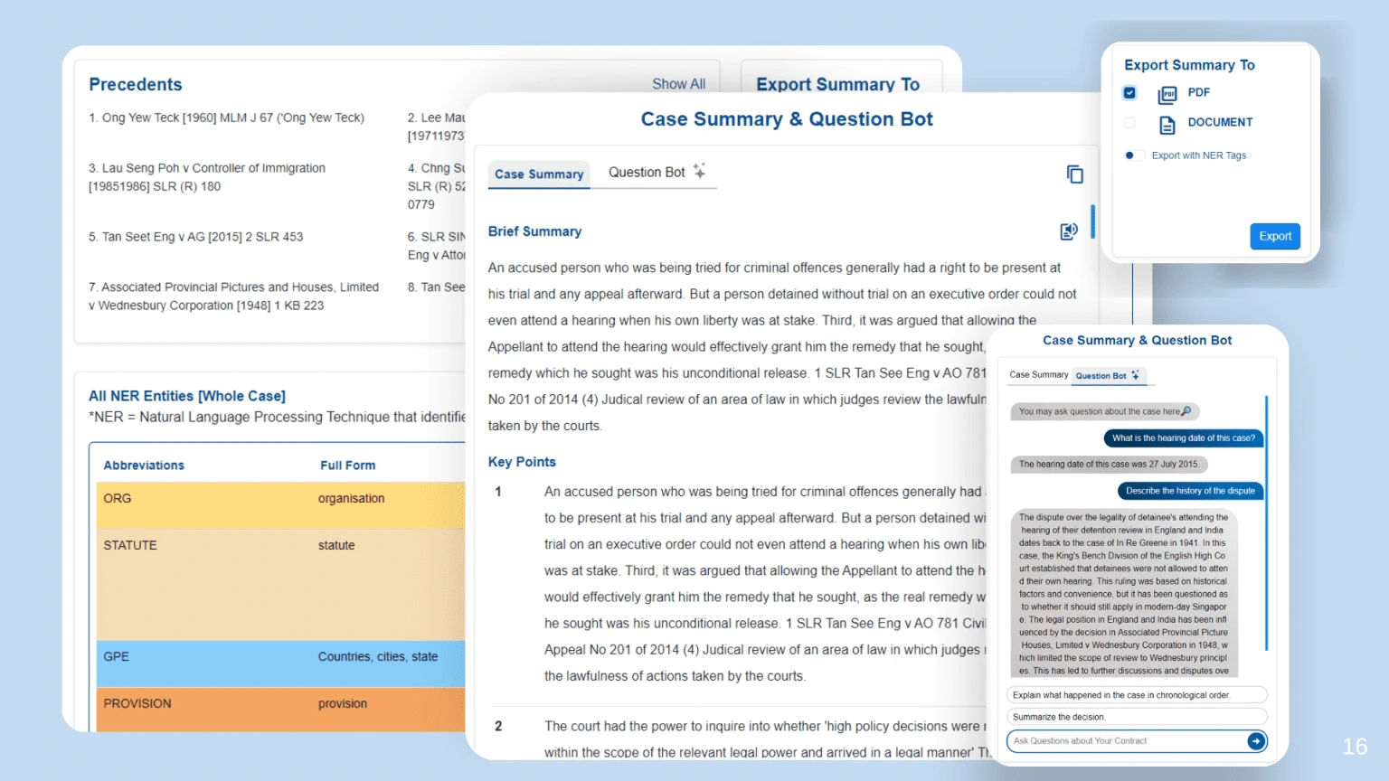The height and width of the screenshot is (781, 1389).
Task: Select Case Summary tab in small chat panel
Action: [1038, 374]
